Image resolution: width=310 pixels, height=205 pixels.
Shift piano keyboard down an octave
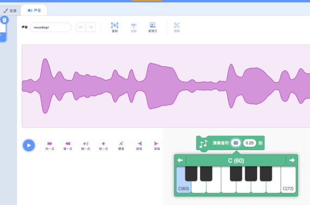point(180,160)
